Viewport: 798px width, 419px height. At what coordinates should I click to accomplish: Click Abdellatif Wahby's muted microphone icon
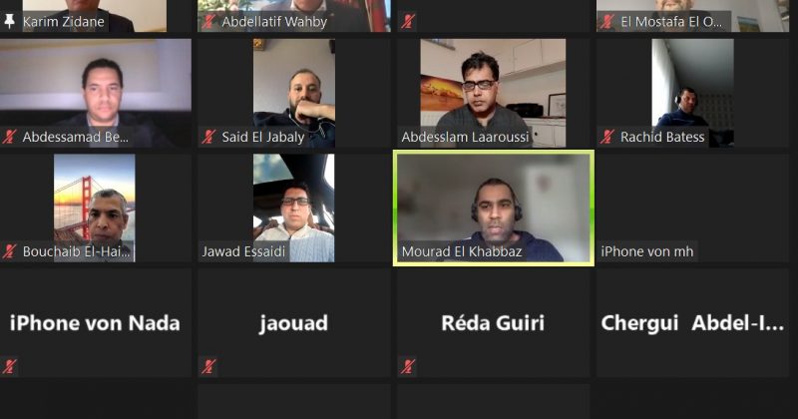[208, 21]
